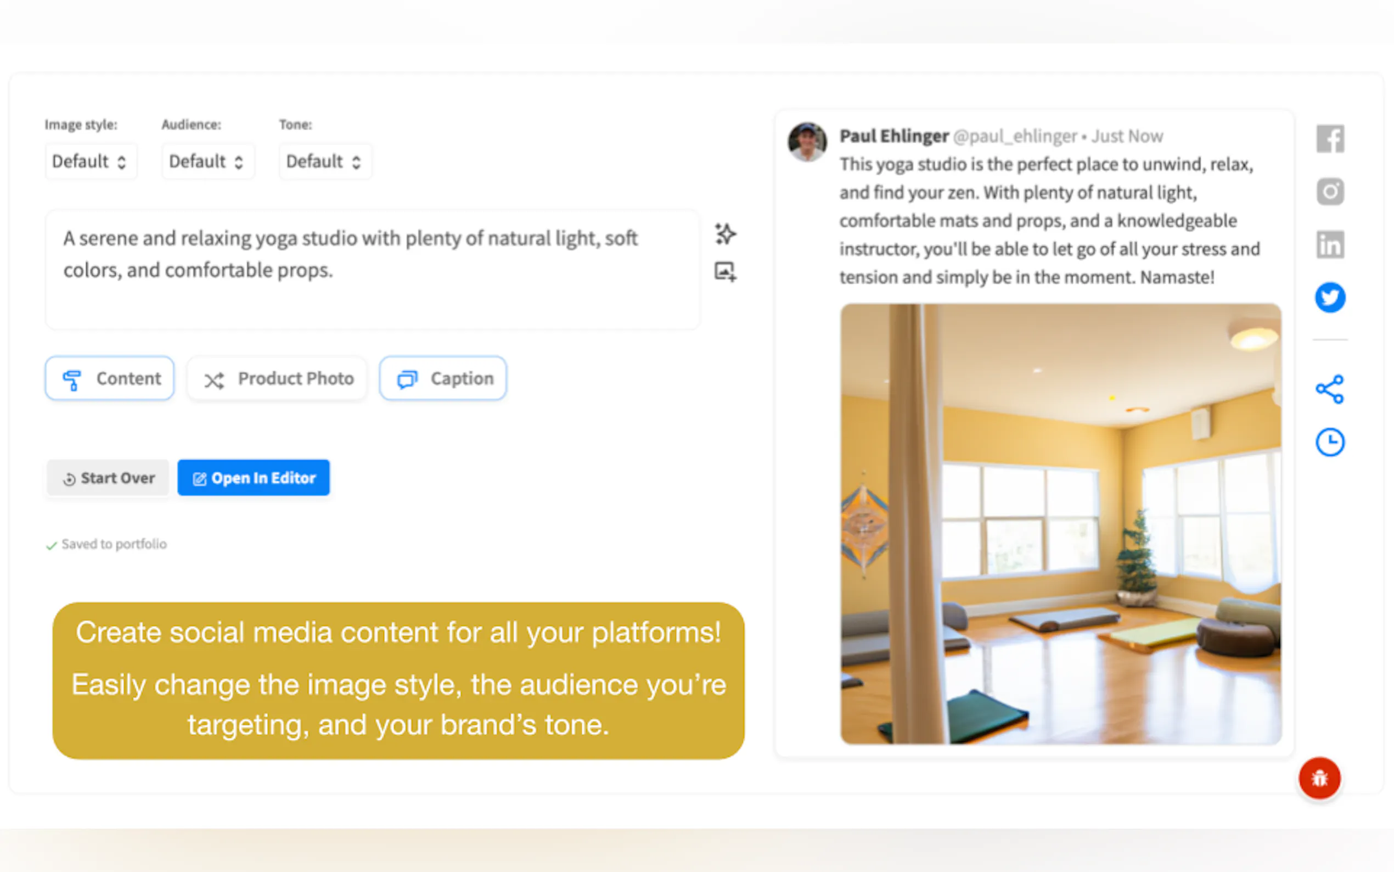Click the add image icon
This screenshot has height=872, width=1394.
(725, 272)
